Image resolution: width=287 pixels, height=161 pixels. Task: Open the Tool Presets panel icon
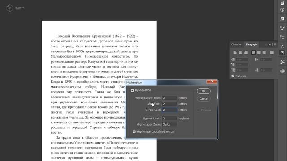point(283,62)
